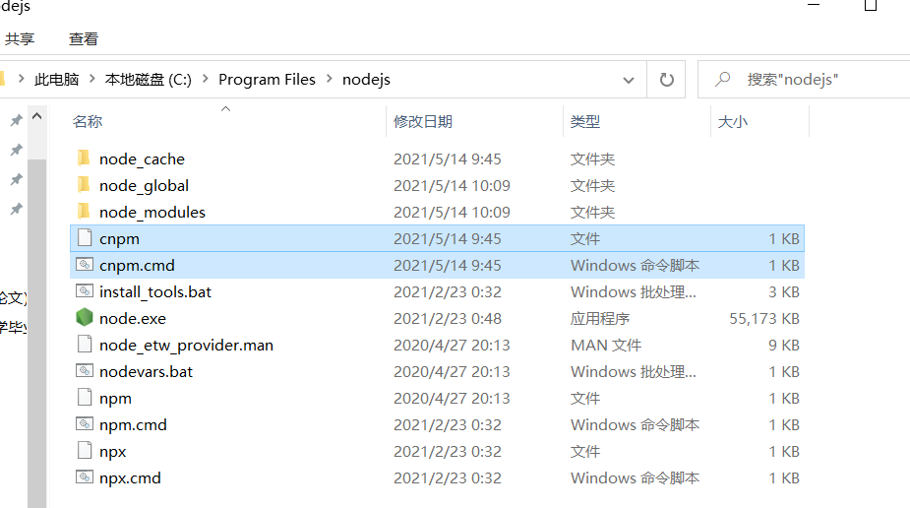Click the cnpm.cmd script icon

[x=85, y=265]
